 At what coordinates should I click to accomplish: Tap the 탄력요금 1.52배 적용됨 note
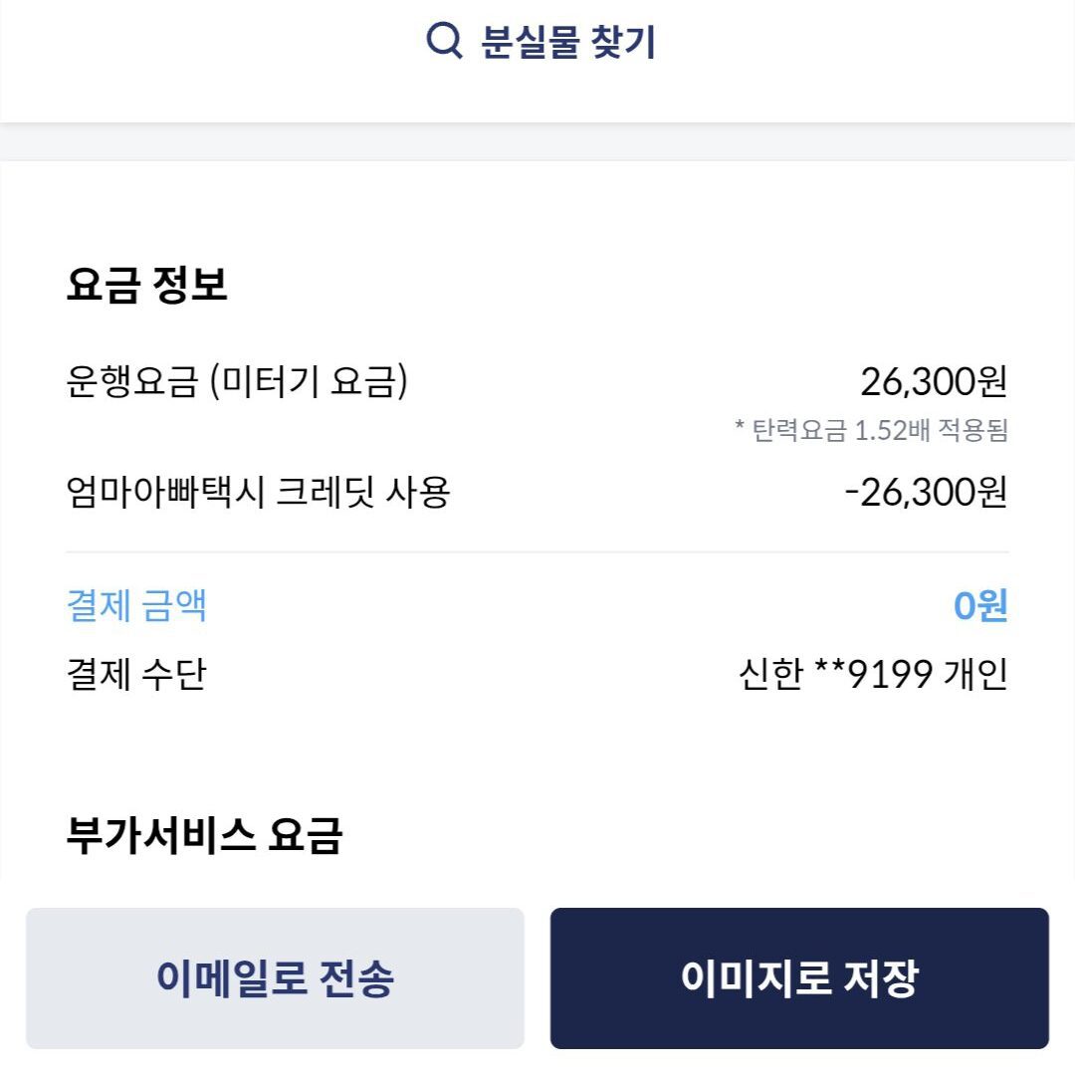(872, 431)
